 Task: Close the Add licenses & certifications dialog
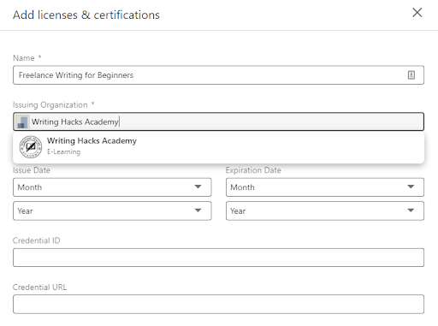pos(417,13)
